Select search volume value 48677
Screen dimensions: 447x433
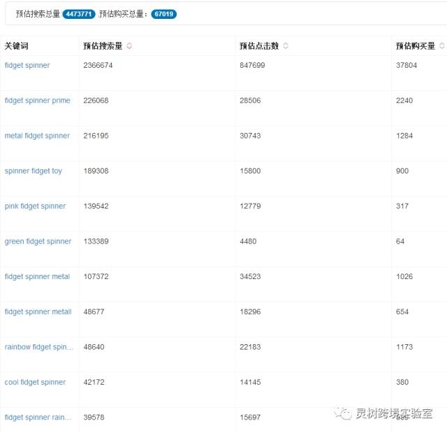(94, 312)
